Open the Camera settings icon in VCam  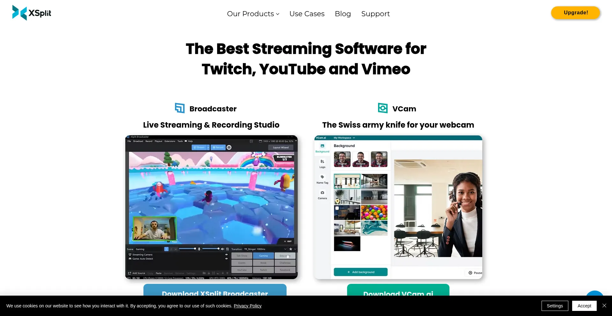322,193
